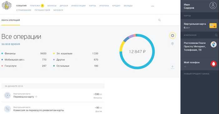Open the user profile avatar icon
This screenshot has height=114, width=219.
(x=213, y=6)
